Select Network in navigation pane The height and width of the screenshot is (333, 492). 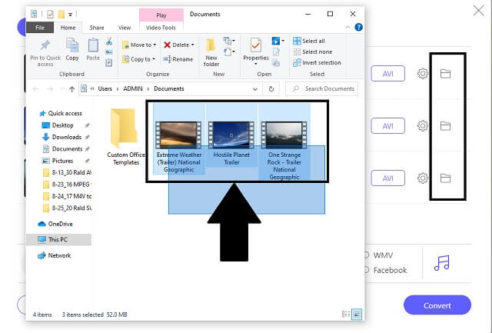tap(55, 255)
